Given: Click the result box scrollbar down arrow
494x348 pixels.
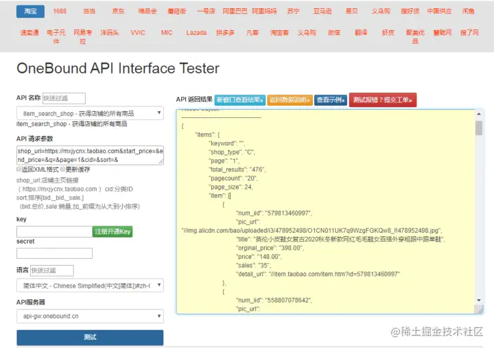Looking at the screenshot, I should [479, 301].
